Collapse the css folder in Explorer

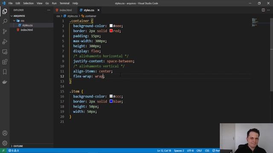click(14, 21)
